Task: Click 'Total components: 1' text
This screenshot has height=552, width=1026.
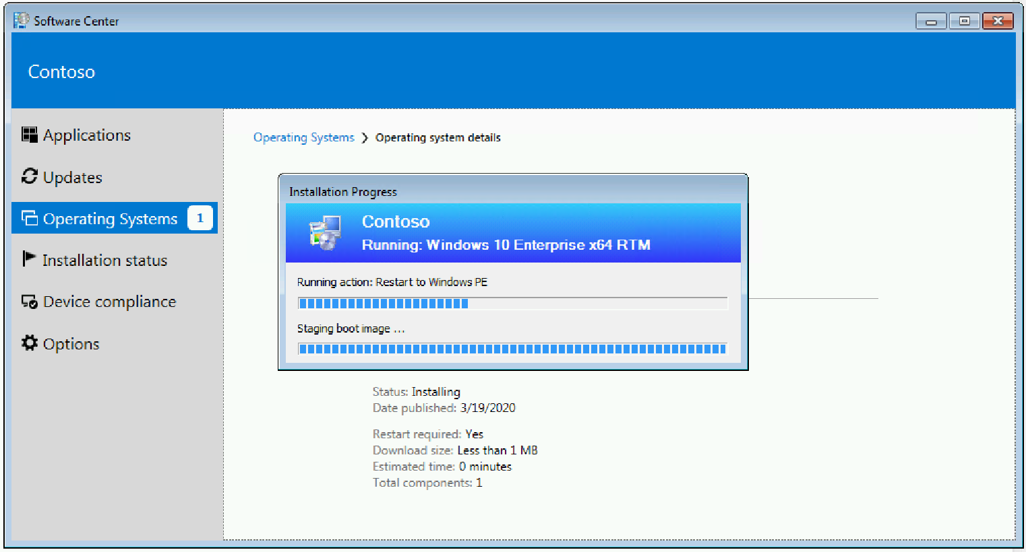Action: [x=427, y=483]
